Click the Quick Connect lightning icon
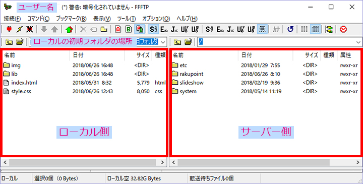Screen dimensions: 363x184 (x=20, y=29)
